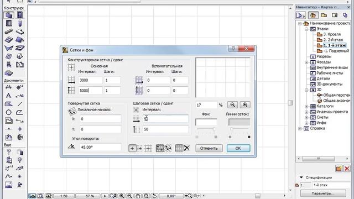Select the Camera tool in the toolbox
The image size is (354, 199).
point(20,185)
